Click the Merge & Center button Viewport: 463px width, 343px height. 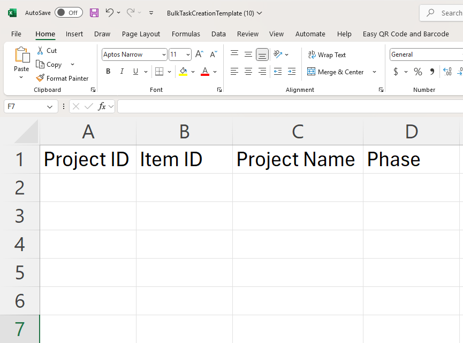[x=336, y=72]
